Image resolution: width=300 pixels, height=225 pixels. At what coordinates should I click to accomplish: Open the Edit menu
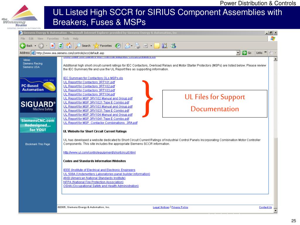coord(31,39)
